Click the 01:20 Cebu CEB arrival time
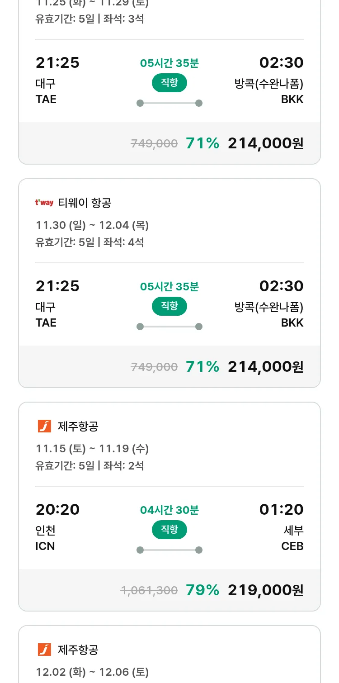 (x=281, y=509)
